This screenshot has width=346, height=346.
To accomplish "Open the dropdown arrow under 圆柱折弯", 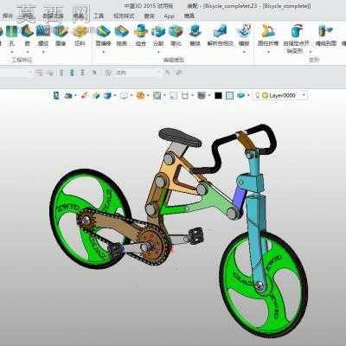I will 268,52.
